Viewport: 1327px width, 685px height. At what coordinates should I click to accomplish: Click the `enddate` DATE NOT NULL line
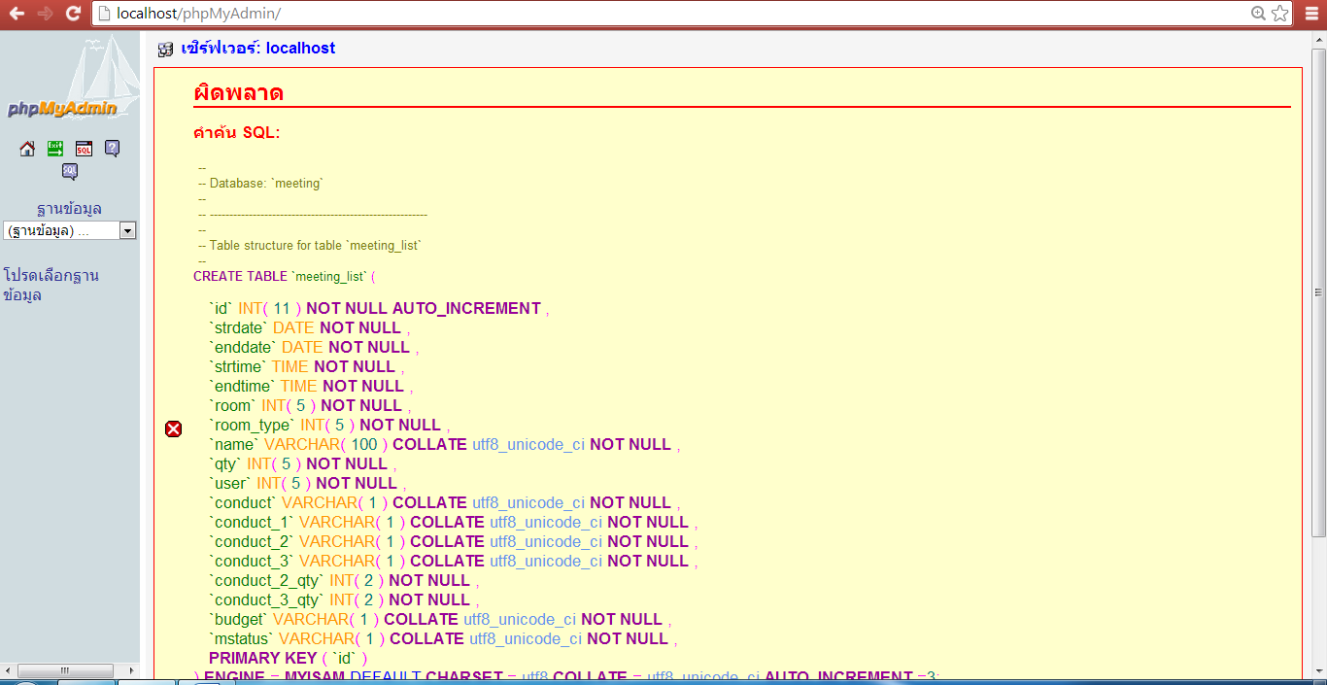click(x=314, y=347)
